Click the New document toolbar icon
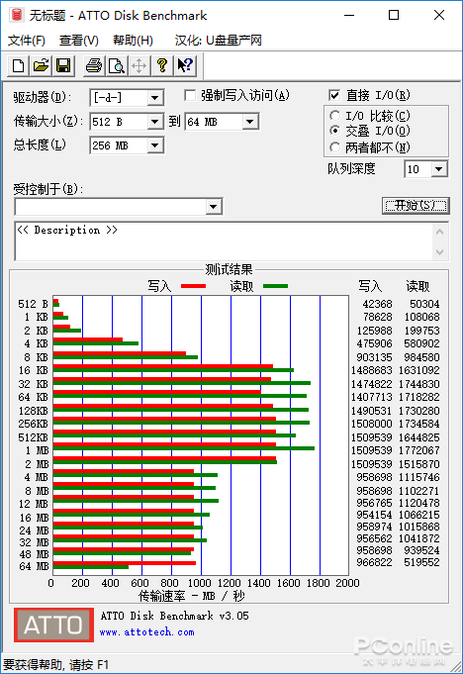Image resolution: width=463 pixels, height=674 pixels. pos(18,65)
